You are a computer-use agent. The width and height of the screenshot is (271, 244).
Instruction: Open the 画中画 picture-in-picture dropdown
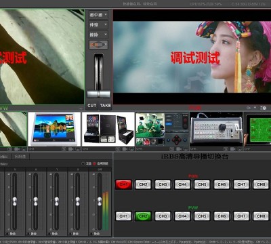pyautogui.click(x=98, y=15)
